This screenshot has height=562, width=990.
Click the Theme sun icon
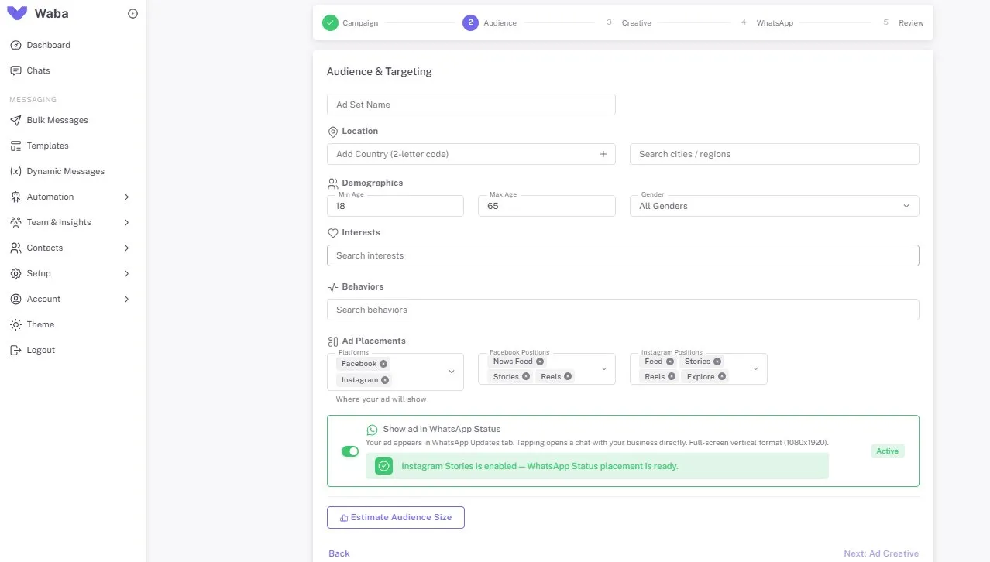coord(15,324)
